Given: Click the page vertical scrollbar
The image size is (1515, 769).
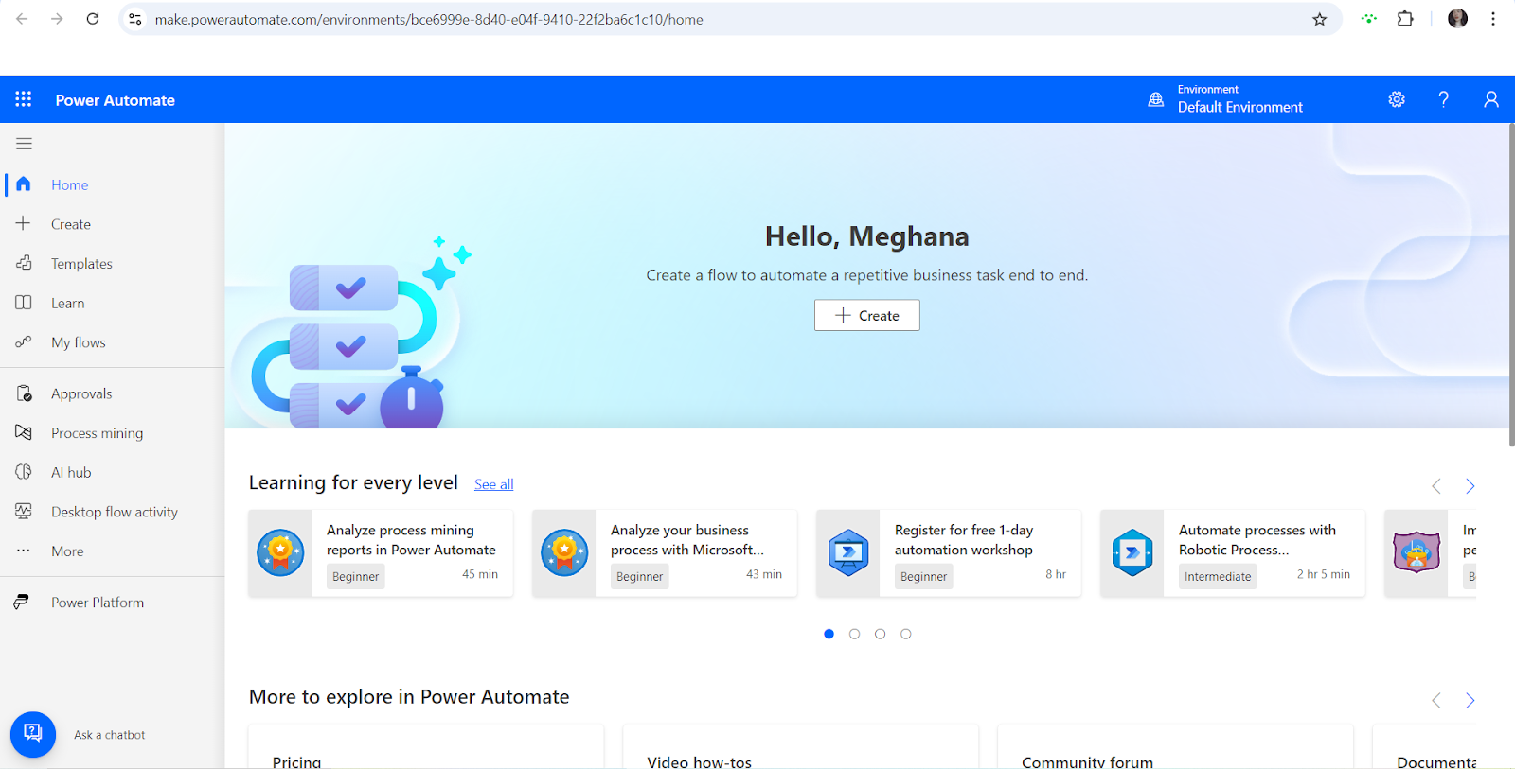Looking at the screenshot, I should click(x=1510, y=284).
